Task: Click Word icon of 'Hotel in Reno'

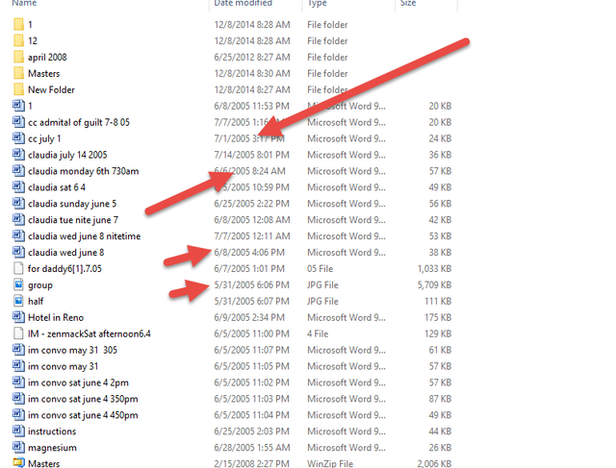Action: click(x=18, y=317)
